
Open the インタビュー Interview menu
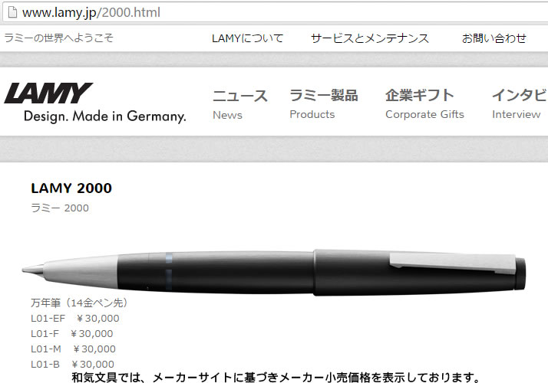click(520, 103)
